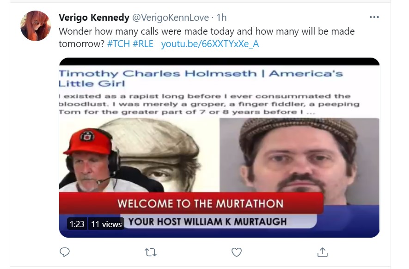Click the tweet text about calls made today
The image size is (409, 269).
coord(207,37)
